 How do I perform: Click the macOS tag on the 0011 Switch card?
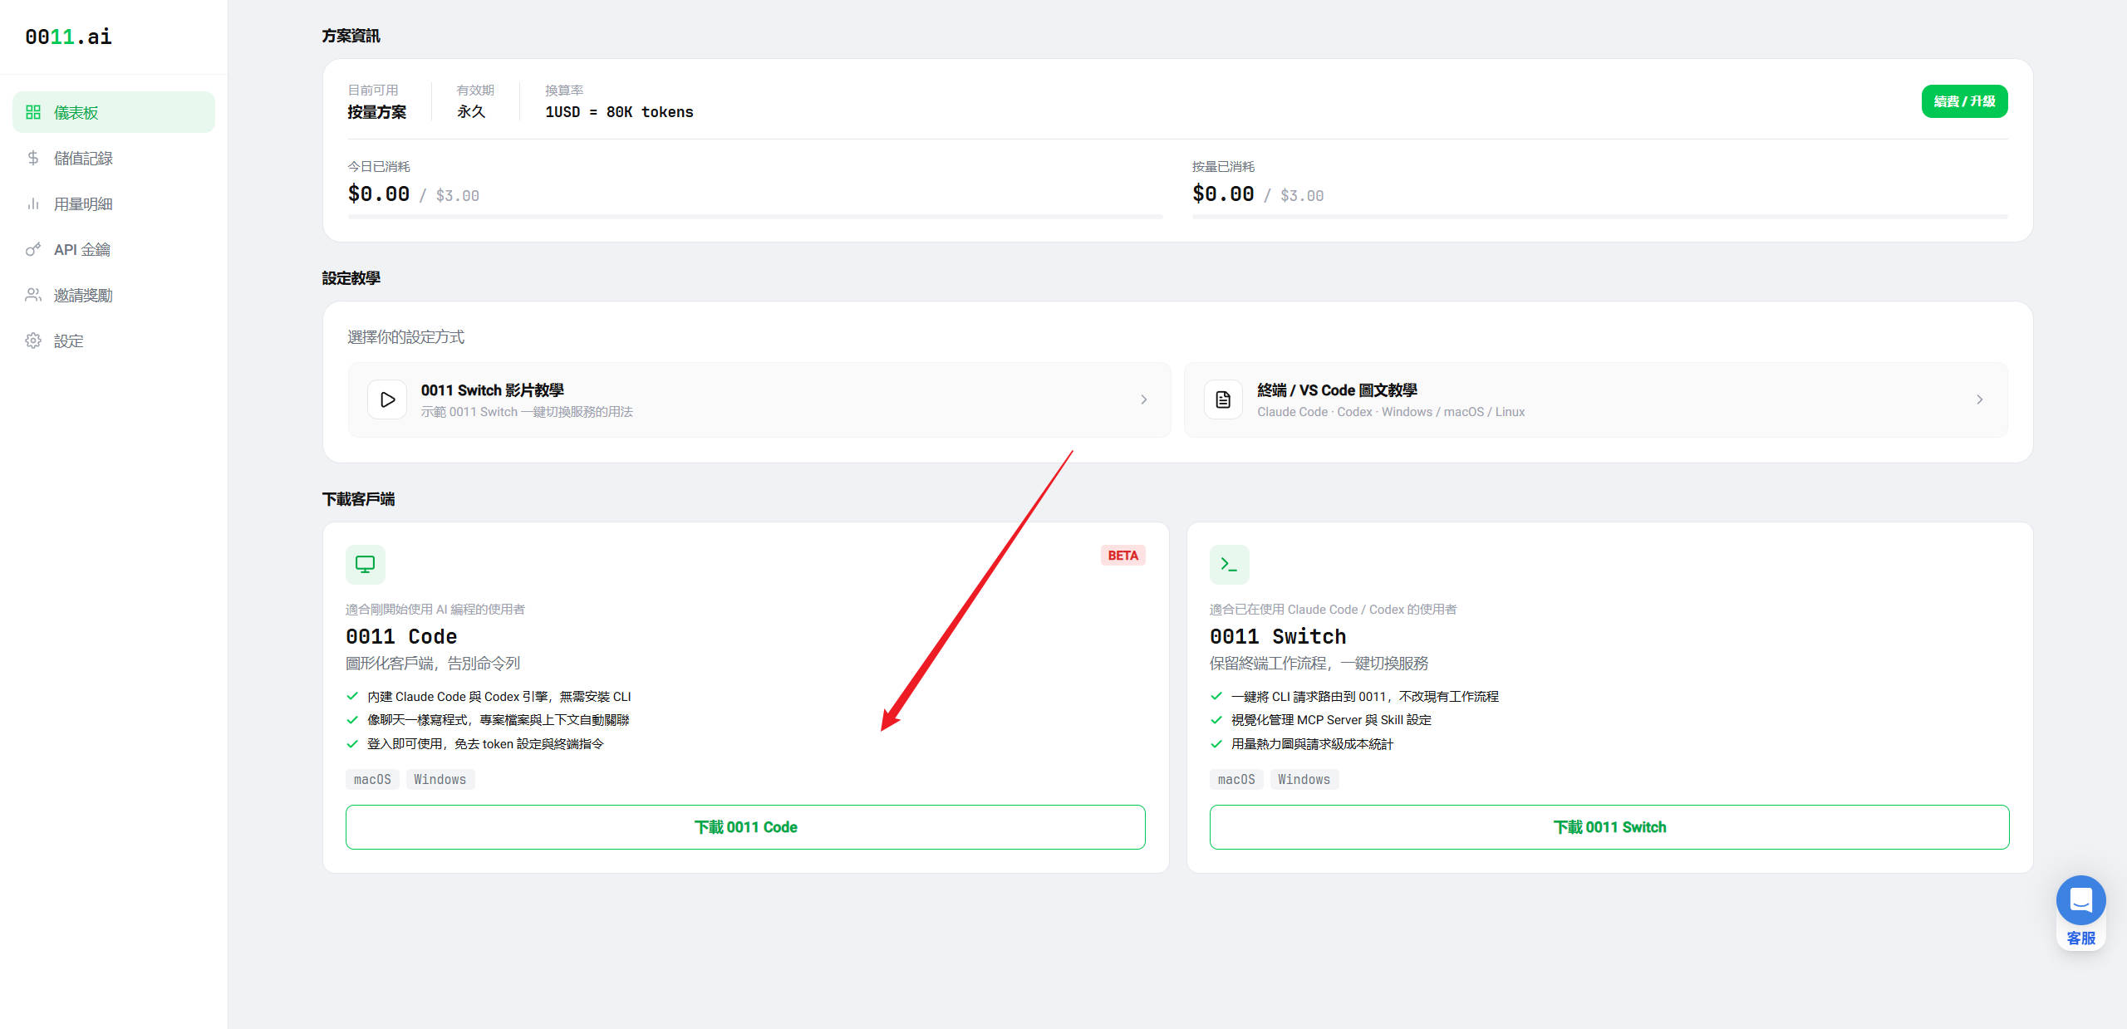[1236, 779]
